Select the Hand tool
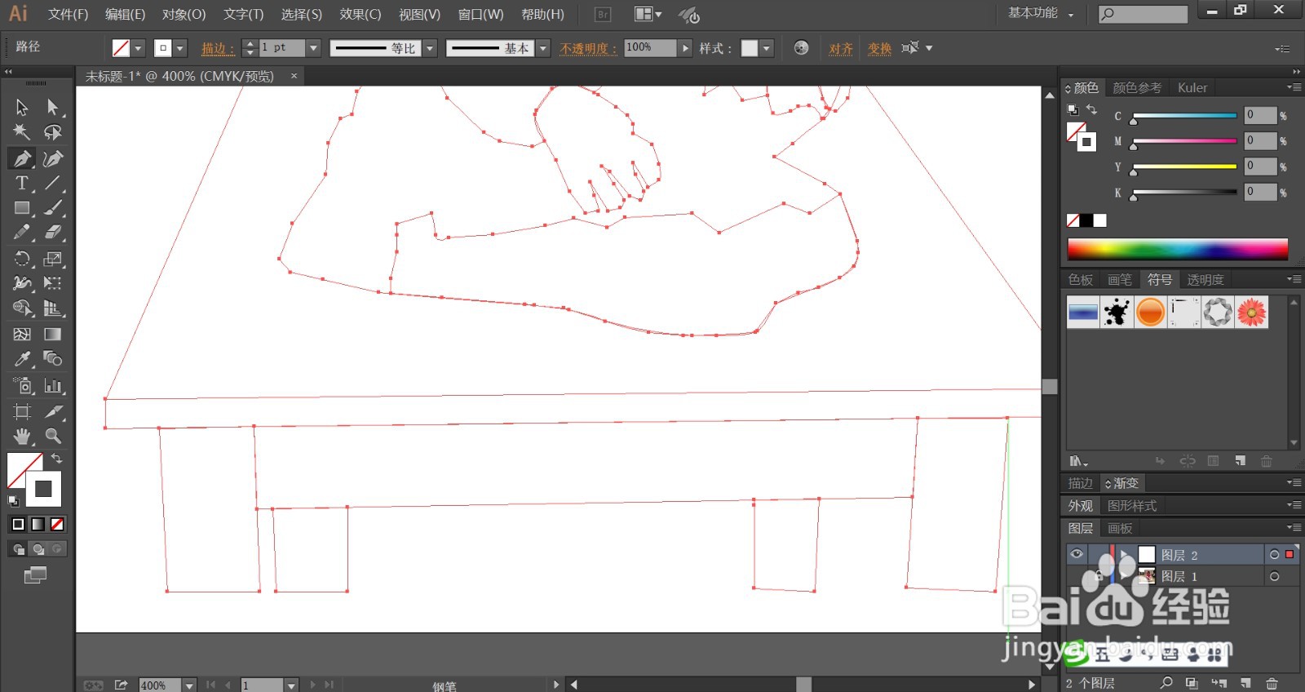The height and width of the screenshot is (692, 1305). [22, 436]
